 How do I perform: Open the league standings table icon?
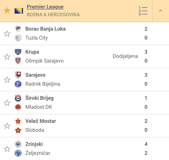[143, 11]
